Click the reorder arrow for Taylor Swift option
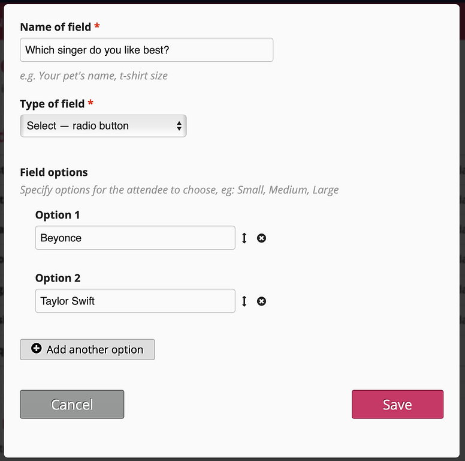 pos(244,301)
